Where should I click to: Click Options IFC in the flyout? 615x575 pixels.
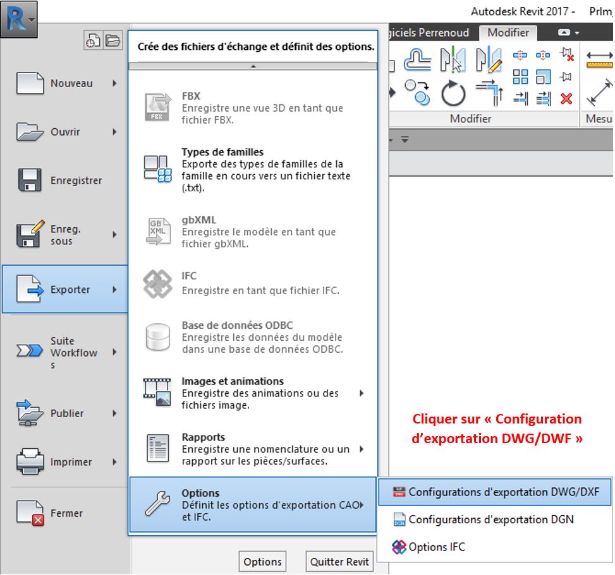coord(494,547)
